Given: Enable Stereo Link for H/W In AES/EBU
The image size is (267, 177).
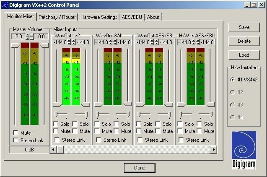Looking at the screenshot, I should (181, 140).
